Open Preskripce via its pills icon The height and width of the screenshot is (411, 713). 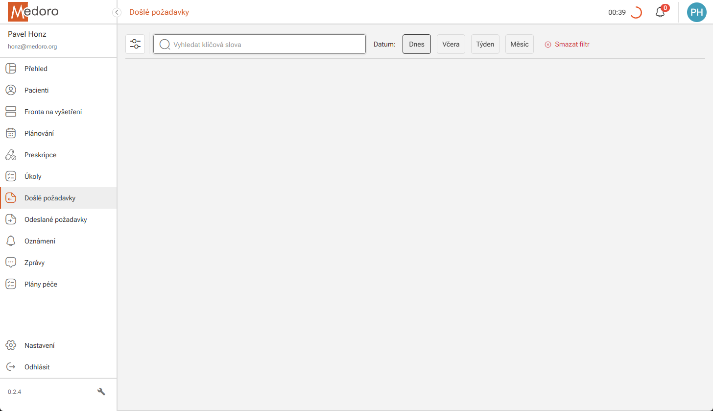click(x=11, y=155)
